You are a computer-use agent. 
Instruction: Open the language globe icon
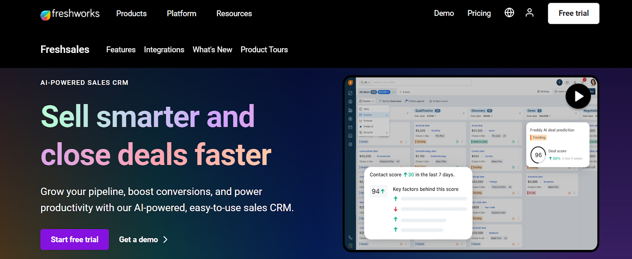tap(509, 13)
